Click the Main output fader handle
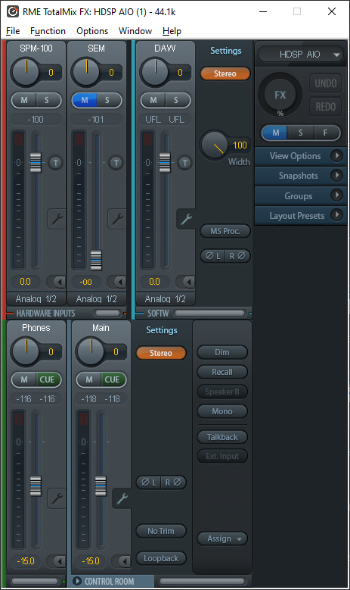This screenshot has height=590, width=350. [101, 485]
